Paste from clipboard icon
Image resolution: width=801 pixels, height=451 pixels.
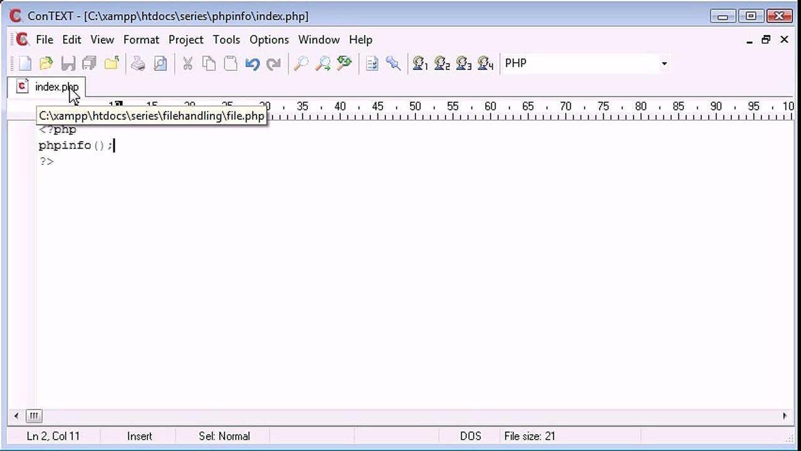[x=231, y=63]
